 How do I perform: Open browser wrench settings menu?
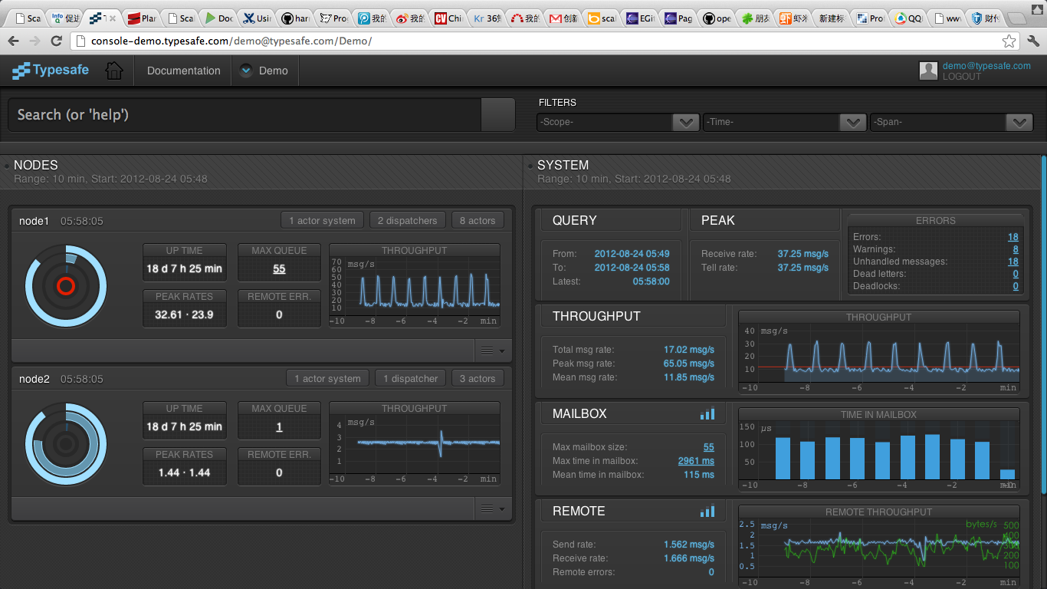click(x=1033, y=41)
